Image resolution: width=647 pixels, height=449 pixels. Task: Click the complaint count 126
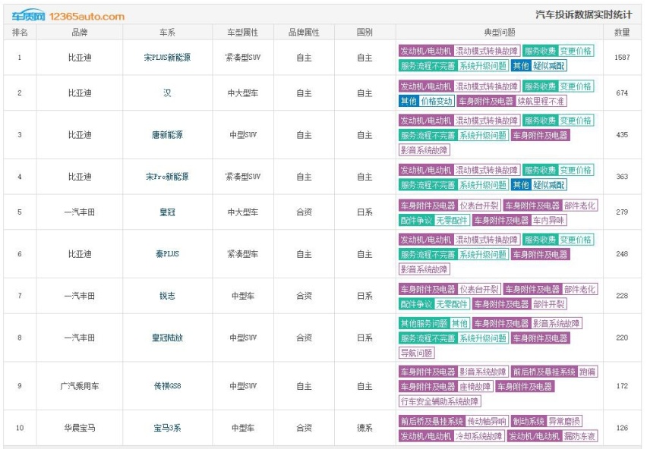(x=622, y=428)
